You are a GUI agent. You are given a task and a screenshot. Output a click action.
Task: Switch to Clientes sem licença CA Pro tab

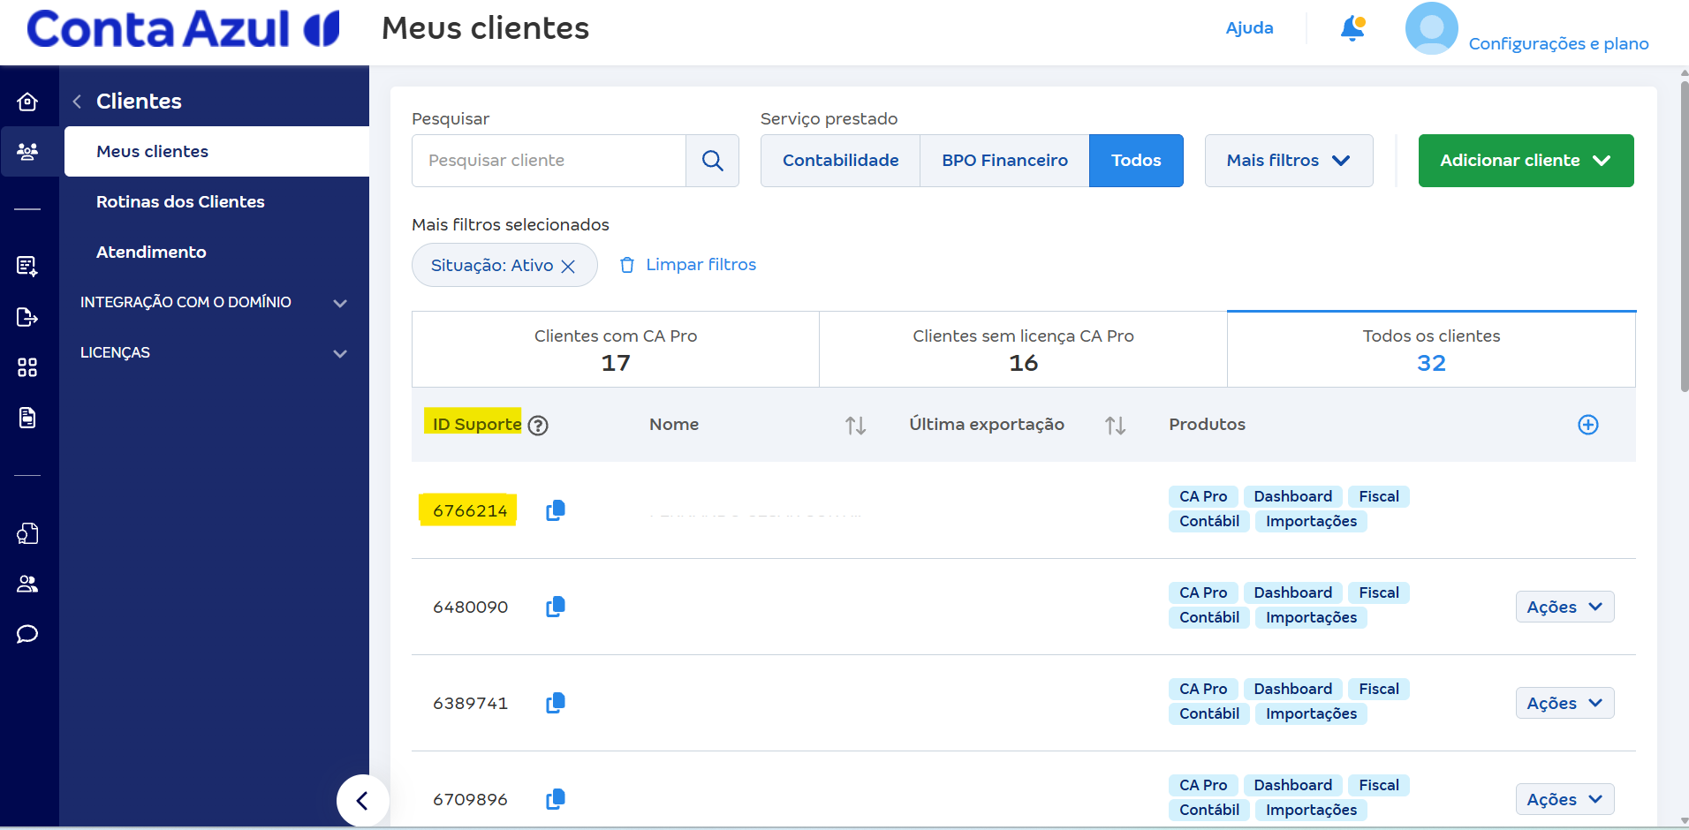[1023, 350]
